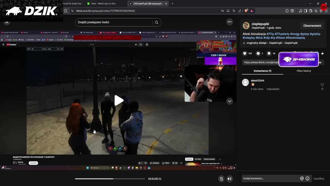Viewport: 330px width, 186px height.
Task: Open hashtag #clip
Action: [267, 38]
